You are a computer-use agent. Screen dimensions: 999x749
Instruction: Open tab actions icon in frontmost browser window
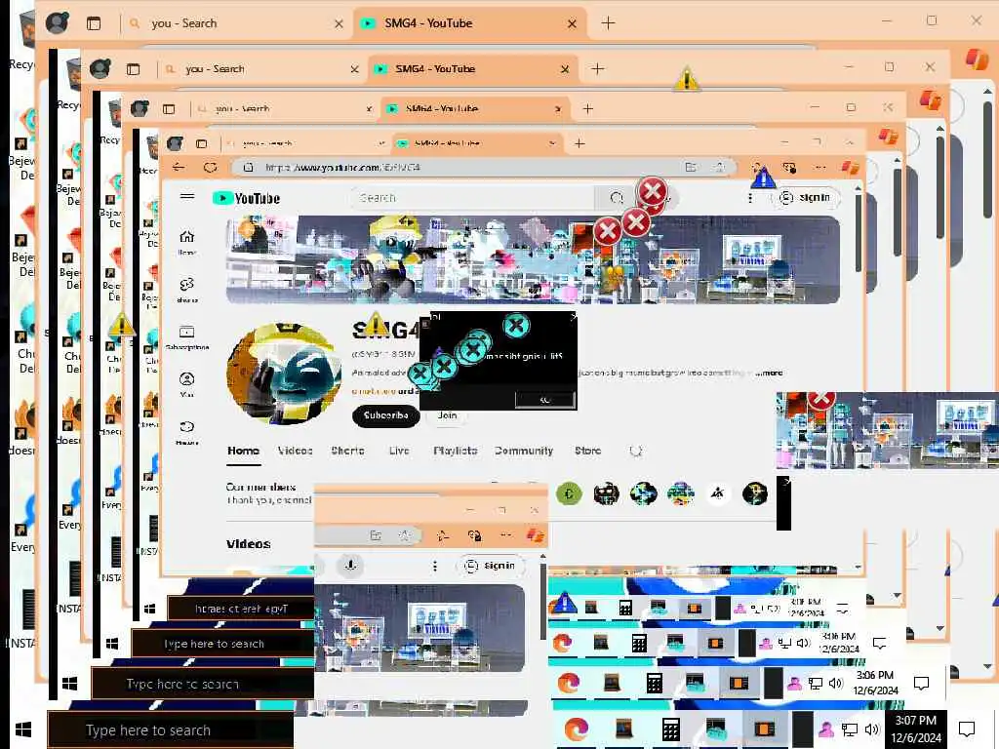(x=94, y=23)
